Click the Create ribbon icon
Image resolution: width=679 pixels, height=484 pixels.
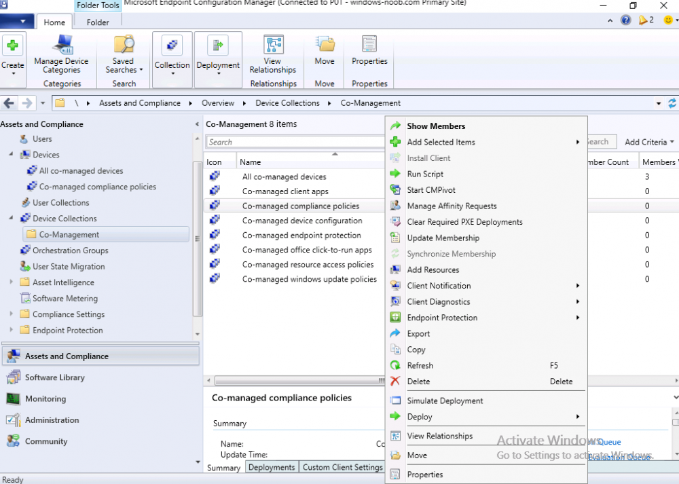pos(12,45)
